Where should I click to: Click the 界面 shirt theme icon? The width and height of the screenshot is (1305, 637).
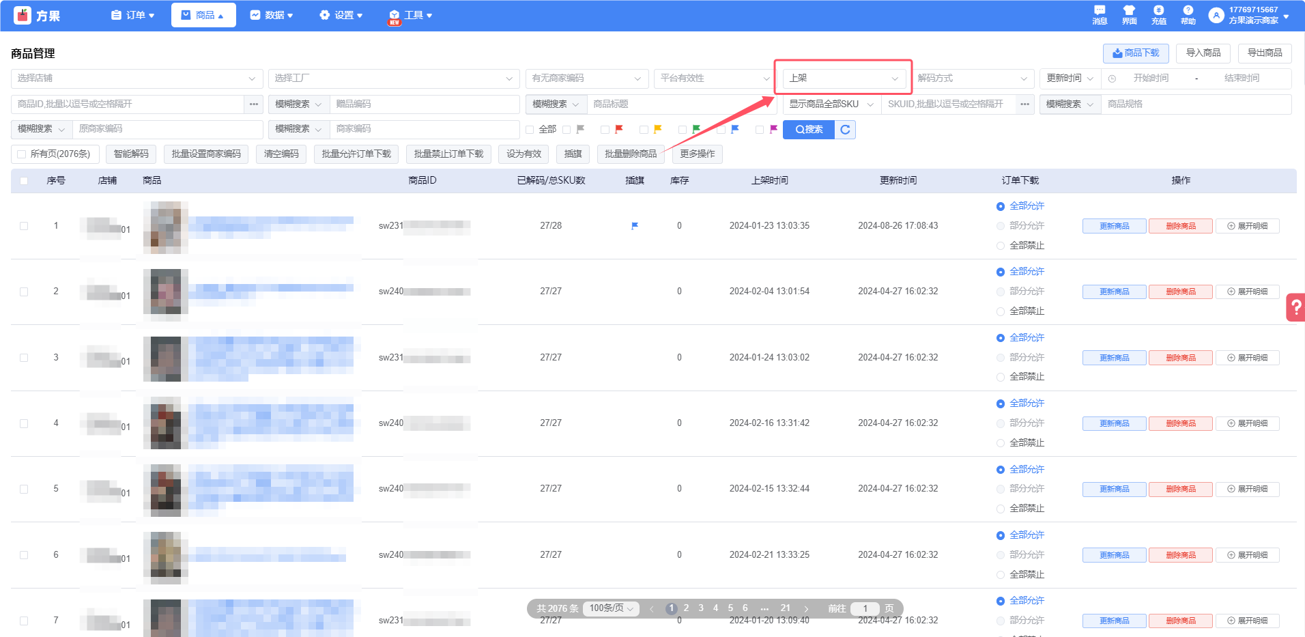1129,14
